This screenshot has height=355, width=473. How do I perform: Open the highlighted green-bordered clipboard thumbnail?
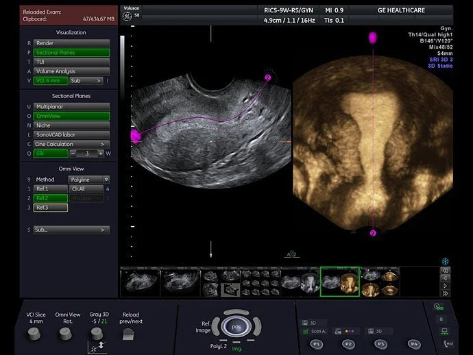pos(339,282)
